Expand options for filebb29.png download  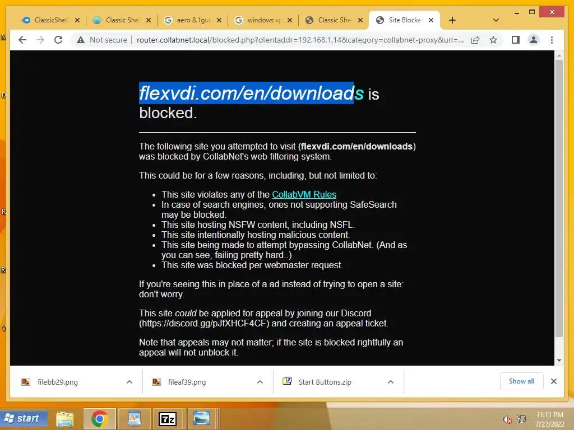click(129, 382)
